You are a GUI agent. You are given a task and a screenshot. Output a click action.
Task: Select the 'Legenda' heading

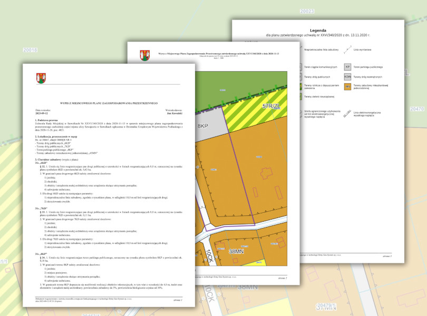(x=318, y=31)
